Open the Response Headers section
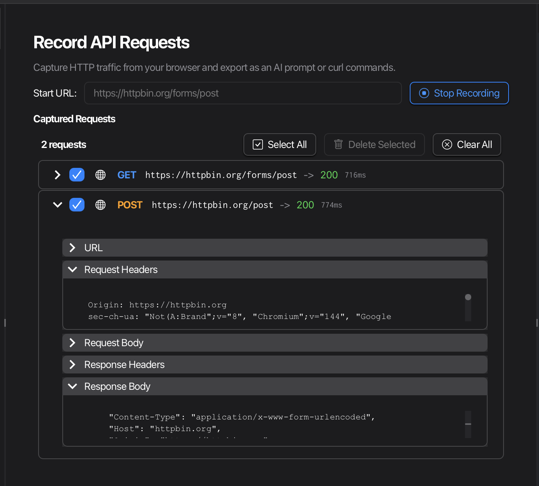539x486 pixels. (x=72, y=364)
